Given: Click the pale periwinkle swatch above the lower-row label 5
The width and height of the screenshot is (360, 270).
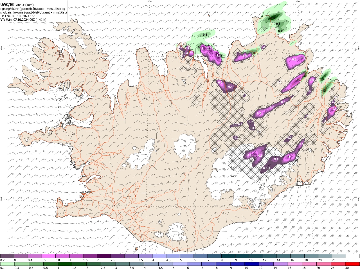Looking at the screenshot, I should (x=180, y=264).
